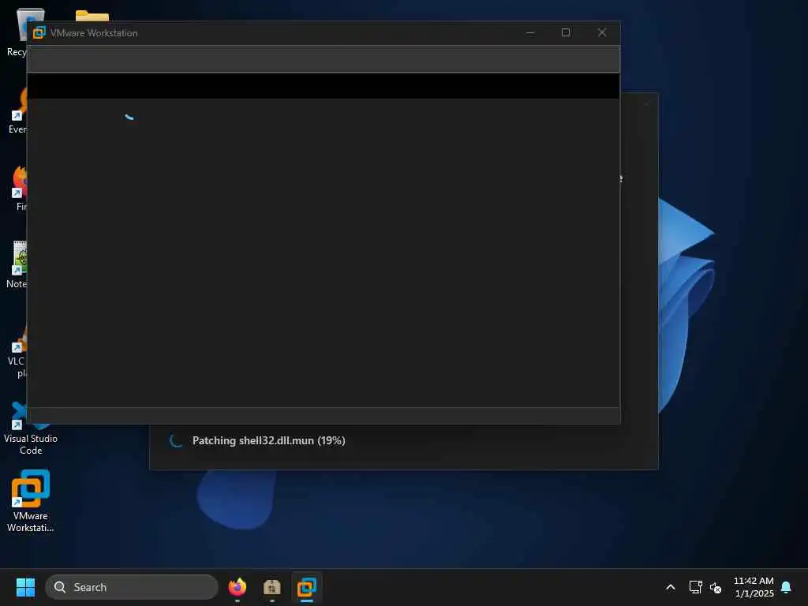
Task: Open the Firefox desktop shortcut
Action: coord(20,189)
